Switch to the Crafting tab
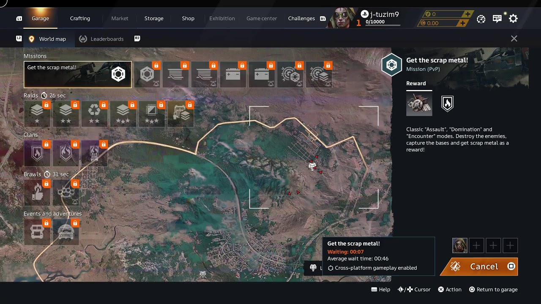This screenshot has height=304, width=541. tap(80, 19)
